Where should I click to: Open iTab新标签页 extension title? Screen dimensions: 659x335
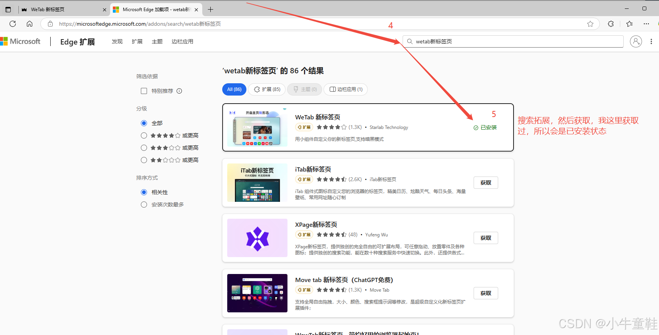click(x=313, y=169)
